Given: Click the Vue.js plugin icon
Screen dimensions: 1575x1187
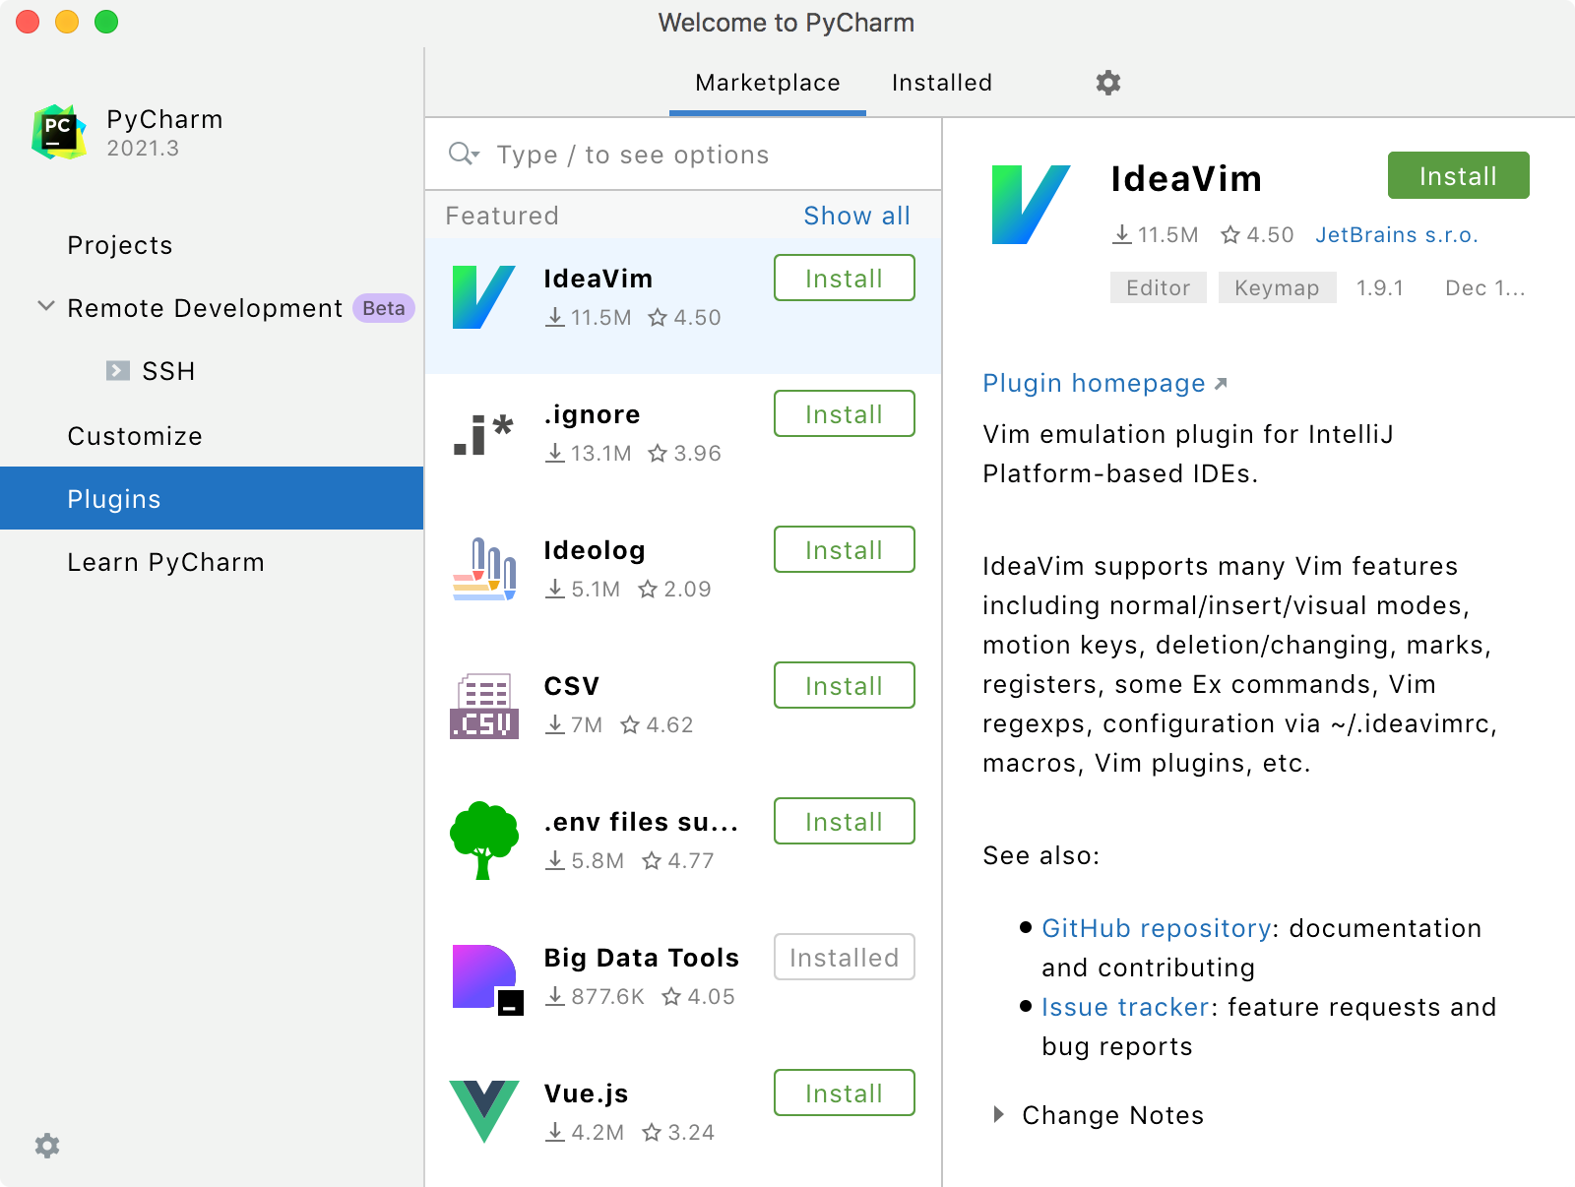Looking at the screenshot, I should click(483, 1110).
